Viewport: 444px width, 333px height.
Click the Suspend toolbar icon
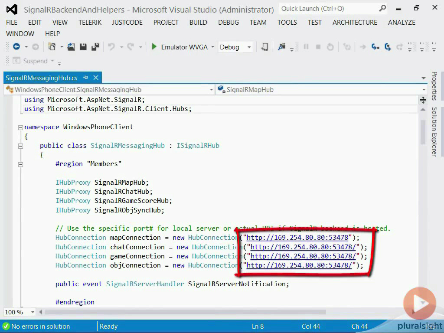tap(16, 61)
